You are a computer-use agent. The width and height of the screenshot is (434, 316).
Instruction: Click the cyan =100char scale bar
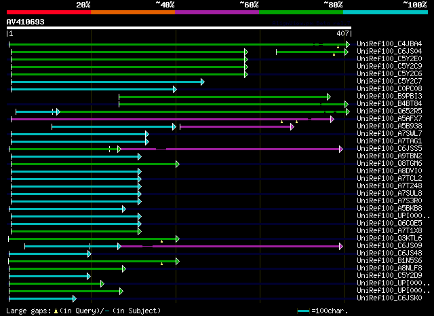tap(303, 311)
